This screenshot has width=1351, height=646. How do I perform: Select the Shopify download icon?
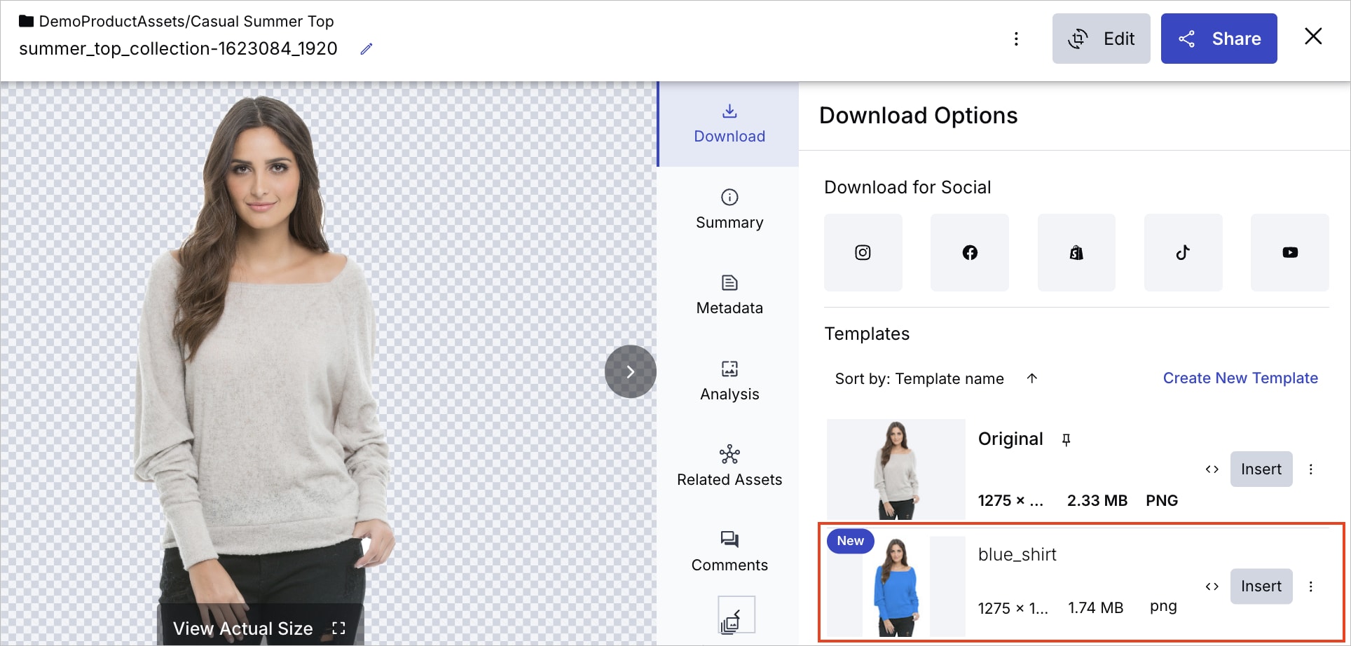1076,252
